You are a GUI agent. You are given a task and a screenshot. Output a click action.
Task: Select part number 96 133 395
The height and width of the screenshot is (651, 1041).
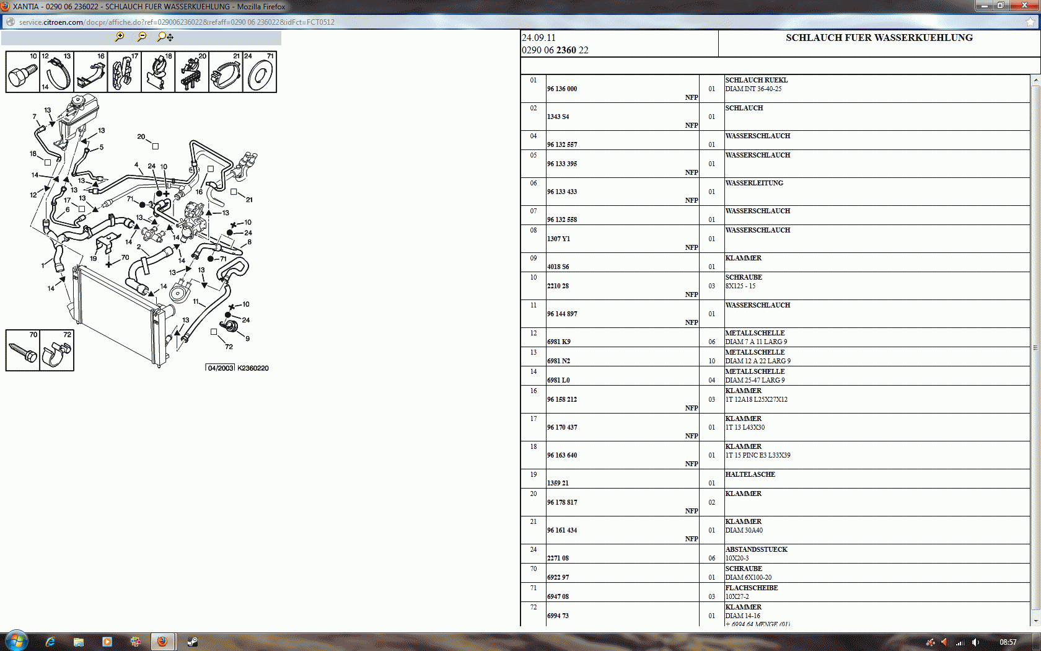(x=562, y=164)
